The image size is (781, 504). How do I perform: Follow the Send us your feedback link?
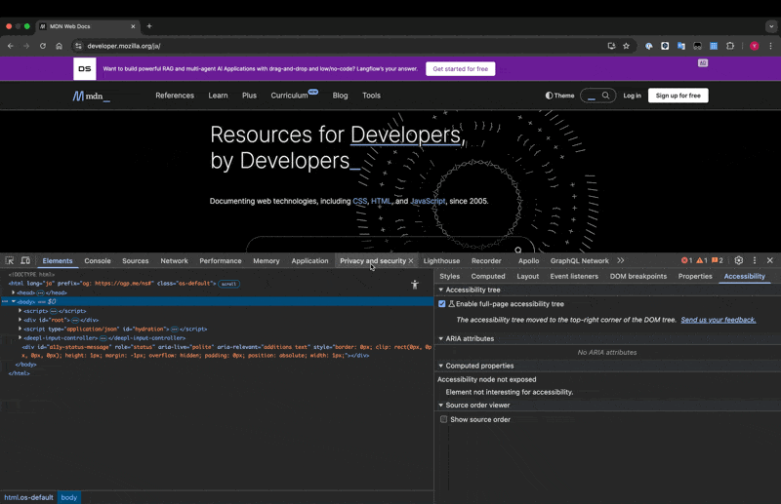point(718,320)
